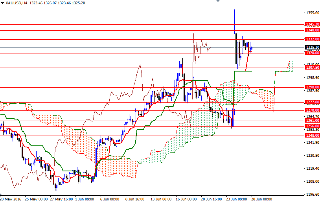This screenshot has height=202, width=320.
Task: Click the gray chart shift triangle marker
Action: [x=218, y=2]
